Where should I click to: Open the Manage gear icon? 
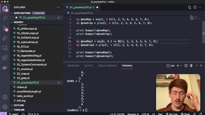[5, 107]
